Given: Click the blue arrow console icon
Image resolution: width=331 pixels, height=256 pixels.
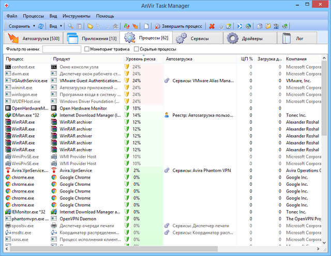Looking at the screenshot, I should (x=239, y=26).
